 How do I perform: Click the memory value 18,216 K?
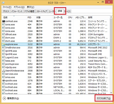(81, 44)
